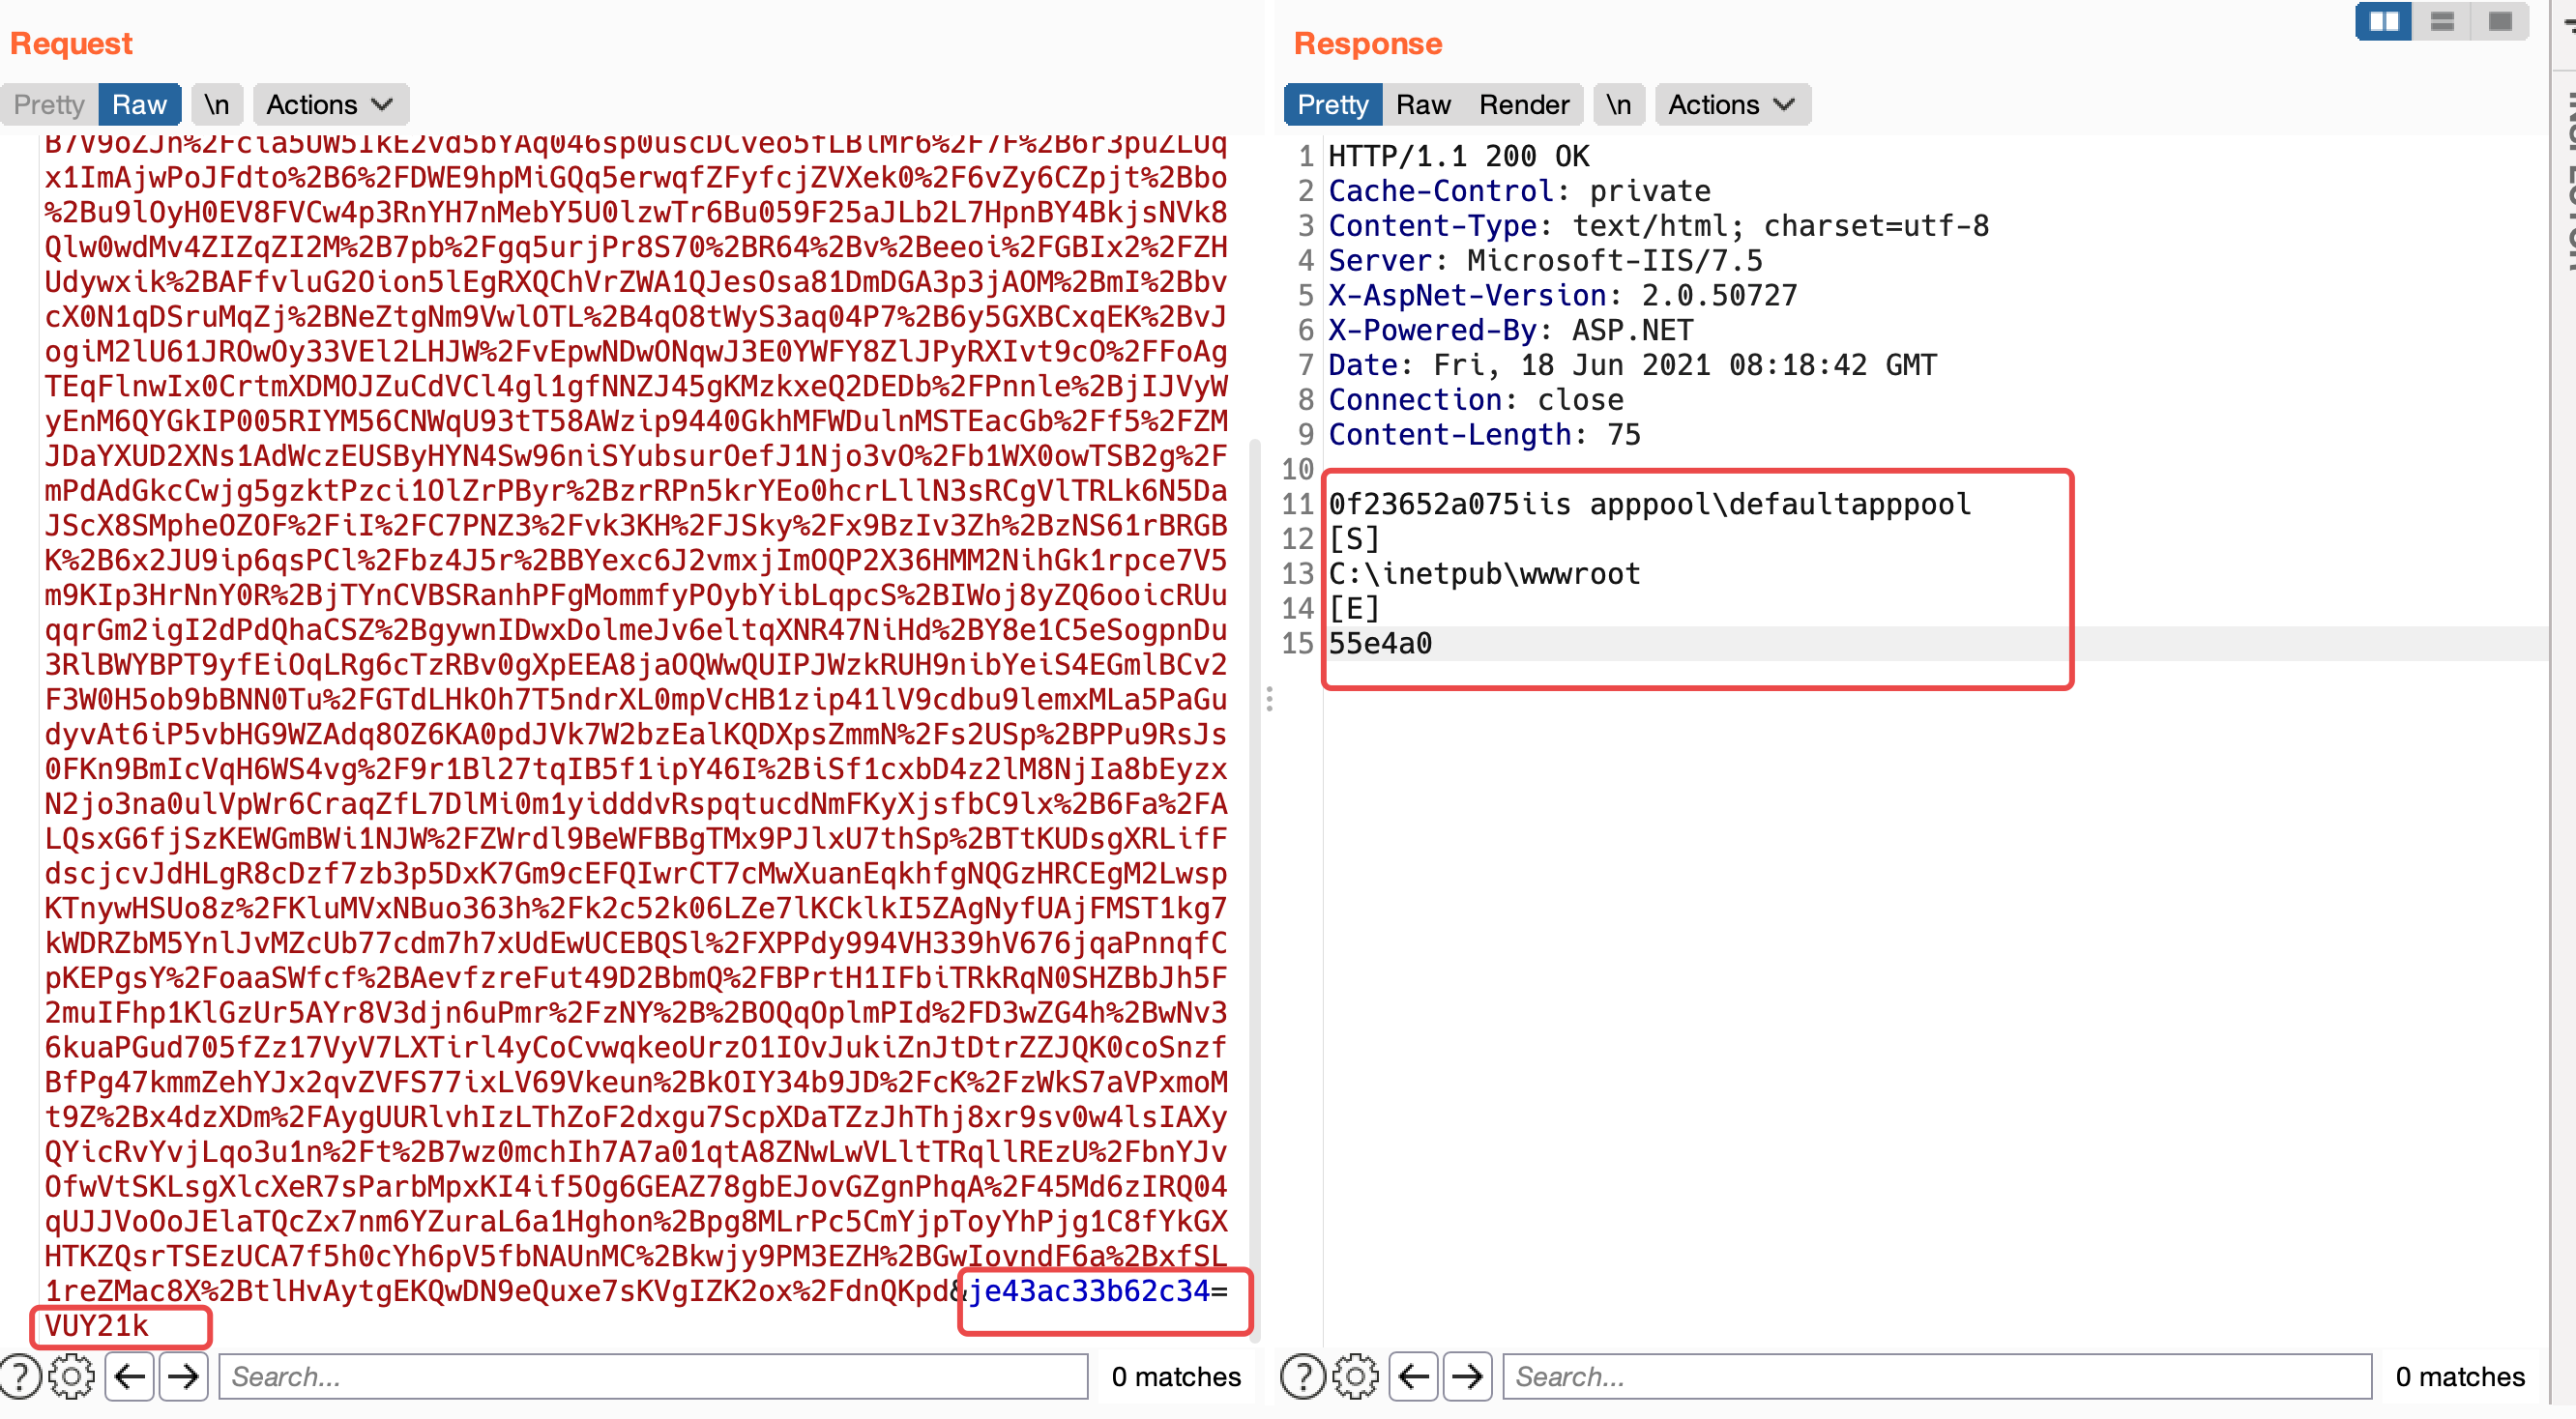Expand Request Actions dropdown
This screenshot has height=1419, width=2576.
coord(331,104)
